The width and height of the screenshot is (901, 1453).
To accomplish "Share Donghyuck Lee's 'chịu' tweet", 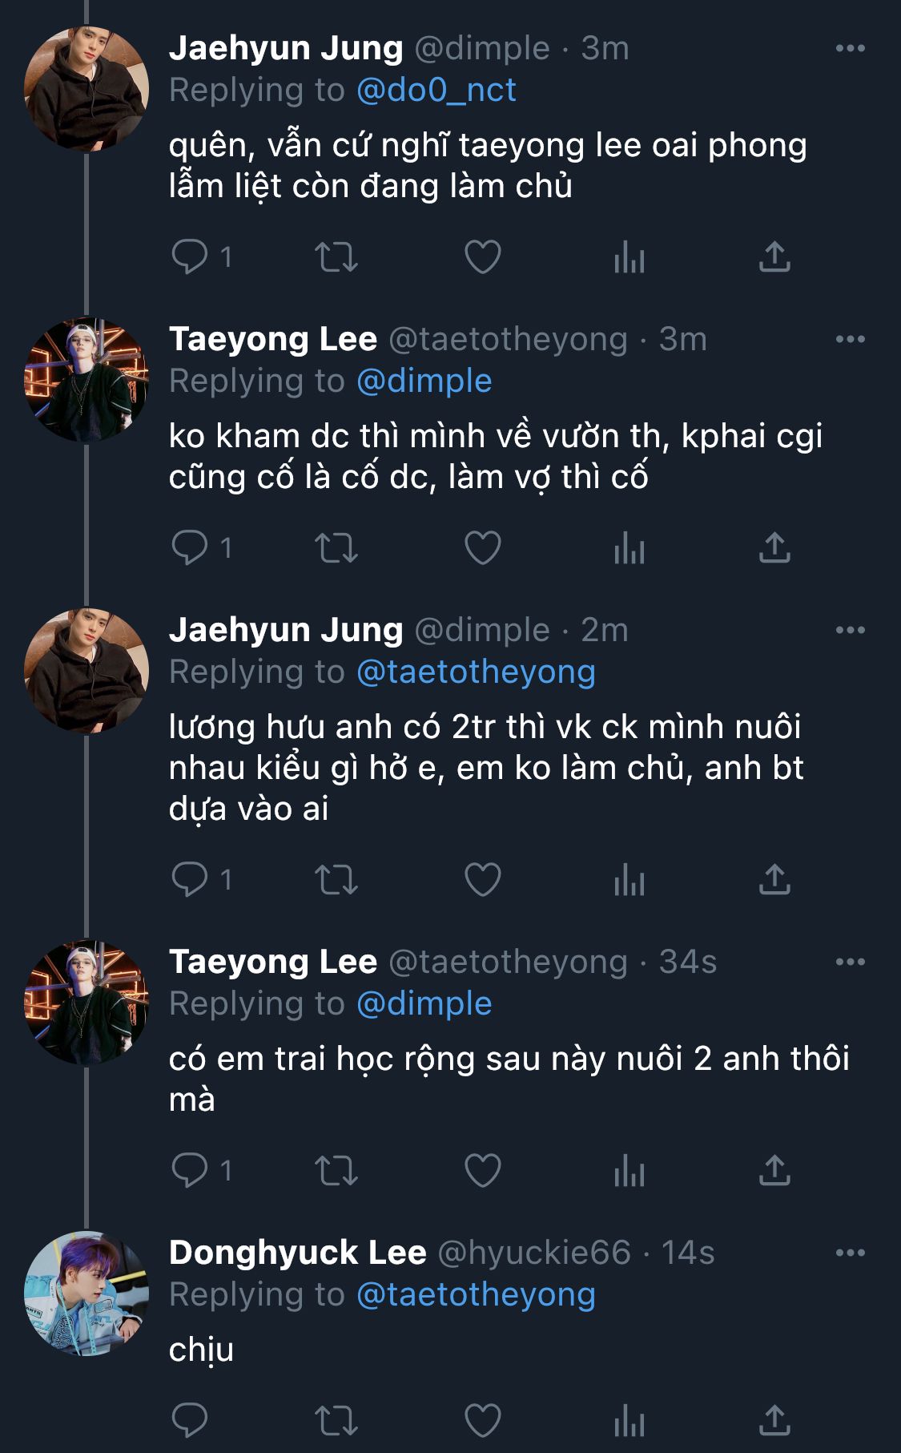I will tap(774, 1420).
